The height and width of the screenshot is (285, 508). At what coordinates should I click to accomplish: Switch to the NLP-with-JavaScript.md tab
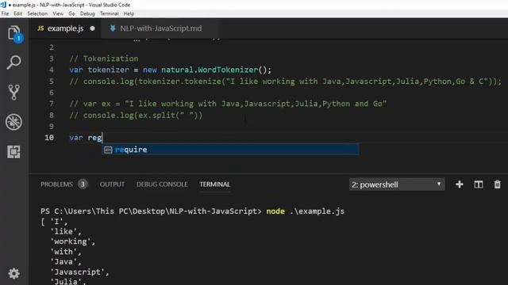[160, 28]
